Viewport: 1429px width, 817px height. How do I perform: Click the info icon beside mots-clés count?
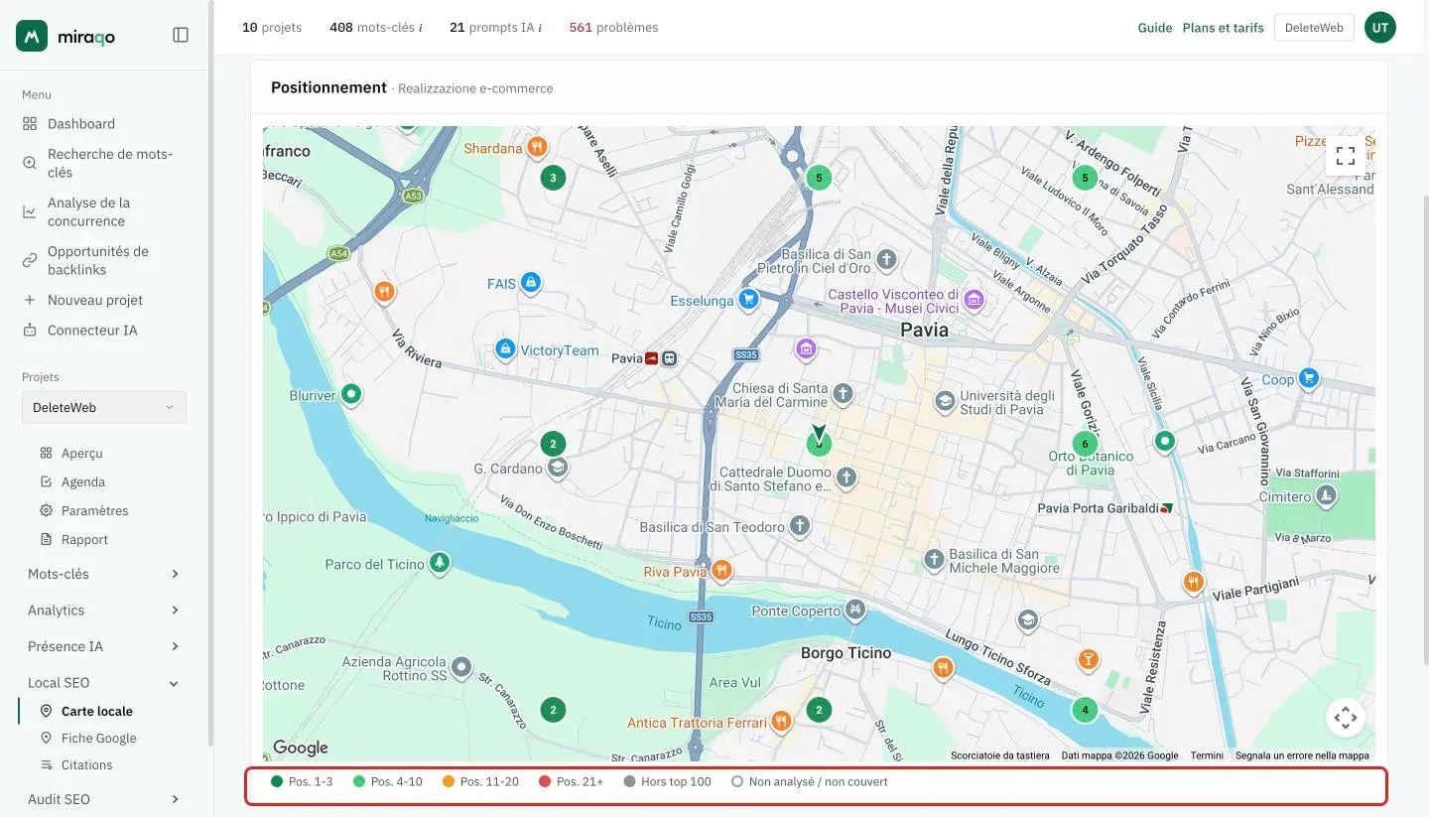coord(421,28)
